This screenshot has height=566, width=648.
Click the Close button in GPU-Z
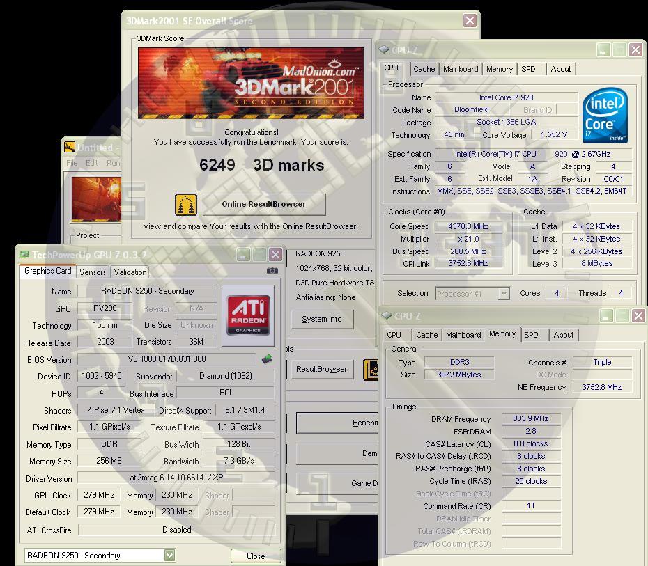256,556
